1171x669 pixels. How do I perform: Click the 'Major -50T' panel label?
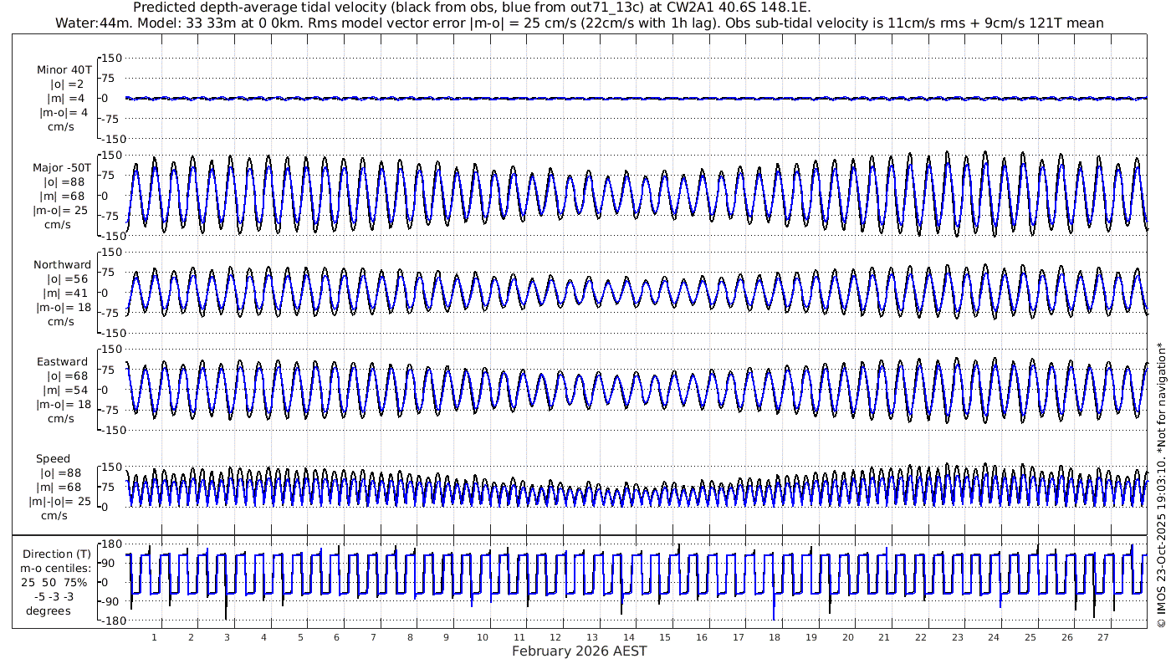[63, 167]
